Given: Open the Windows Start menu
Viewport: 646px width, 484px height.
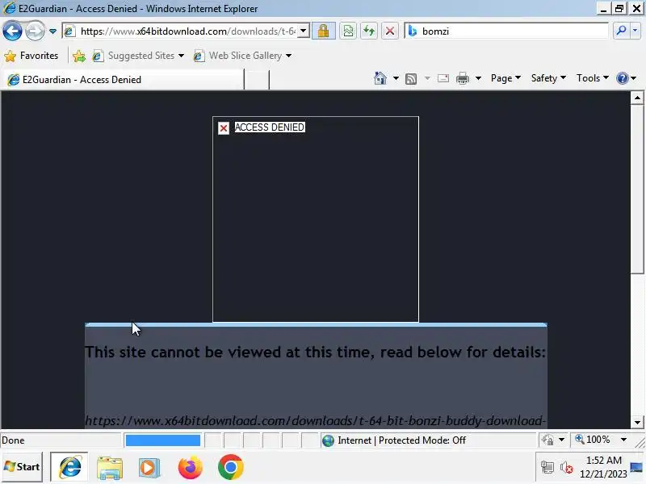Looking at the screenshot, I should [22, 467].
